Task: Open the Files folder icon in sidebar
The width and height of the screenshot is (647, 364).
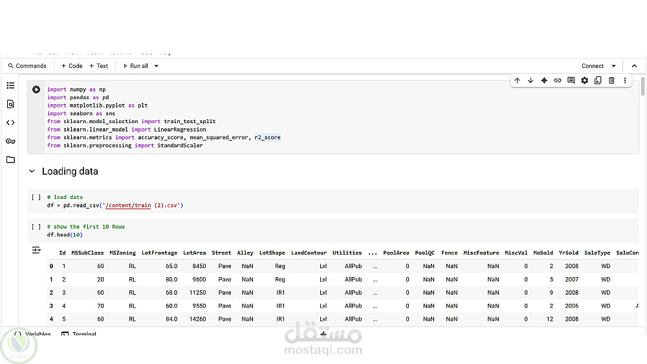Action: 10,159
